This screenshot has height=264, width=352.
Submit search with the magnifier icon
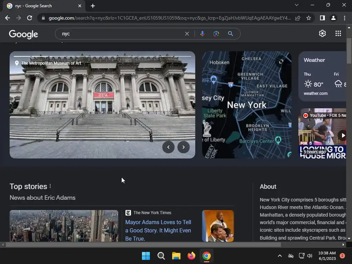[x=230, y=34]
